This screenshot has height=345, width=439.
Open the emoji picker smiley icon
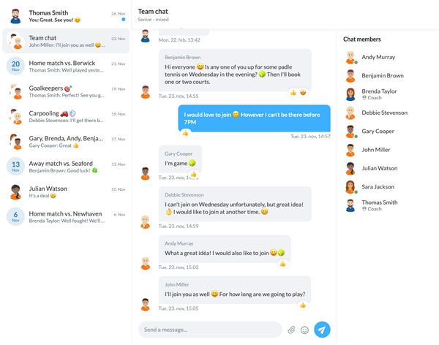click(304, 330)
